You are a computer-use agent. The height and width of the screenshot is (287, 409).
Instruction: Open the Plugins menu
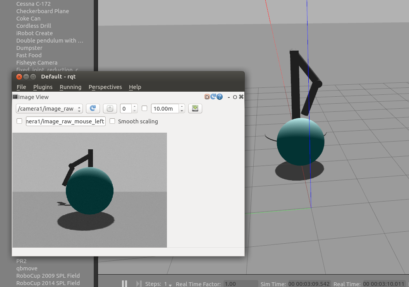click(x=43, y=87)
